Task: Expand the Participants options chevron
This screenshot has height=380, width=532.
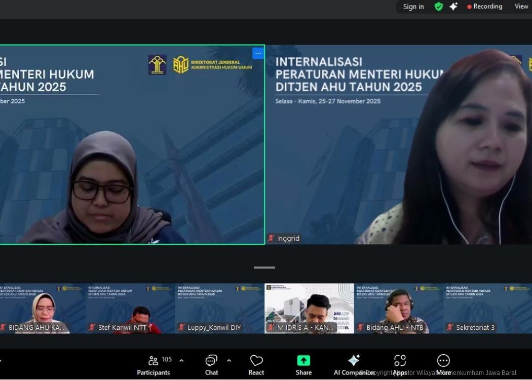Action: (x=181, y=361)
